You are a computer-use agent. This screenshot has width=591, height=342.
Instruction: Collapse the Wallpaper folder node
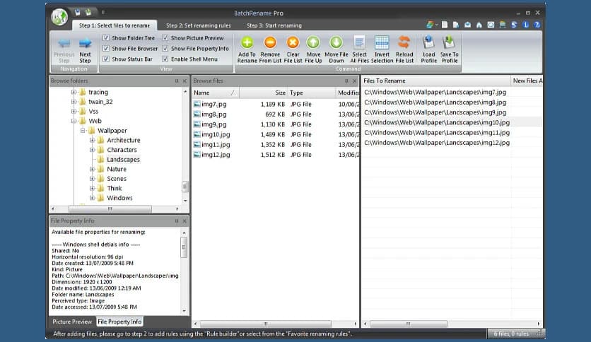click(x=83, y=130)
